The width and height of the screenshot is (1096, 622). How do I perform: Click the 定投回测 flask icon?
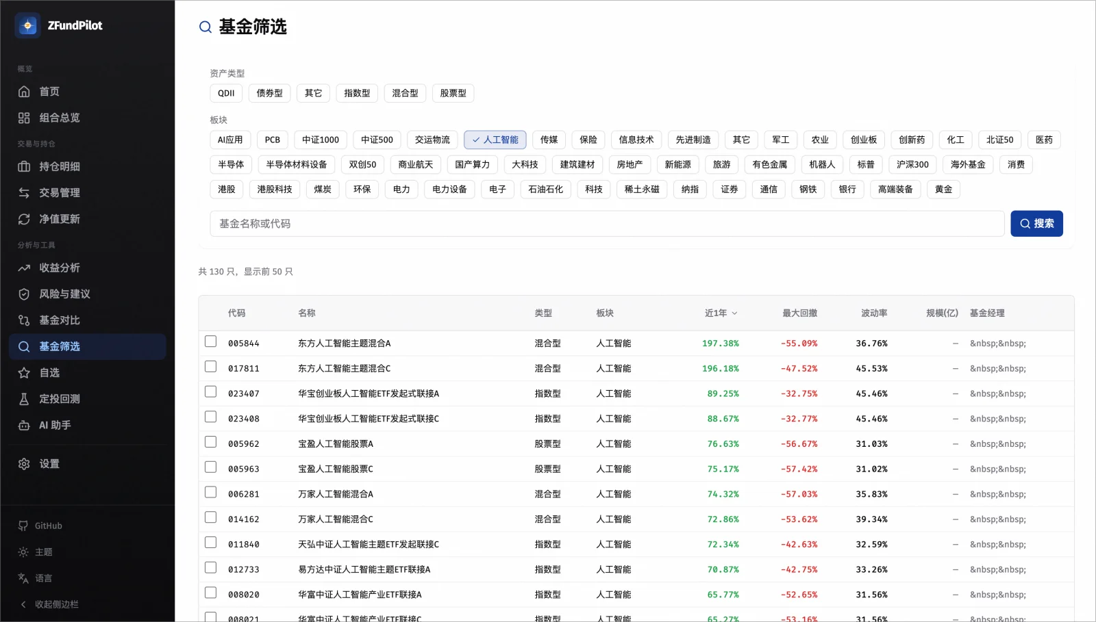pyautogui.click(x=24, y=399)
